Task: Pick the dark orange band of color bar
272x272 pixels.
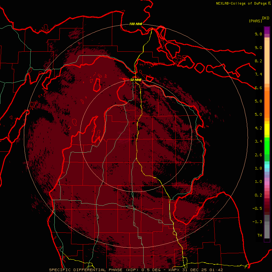Action: [267, 104]
